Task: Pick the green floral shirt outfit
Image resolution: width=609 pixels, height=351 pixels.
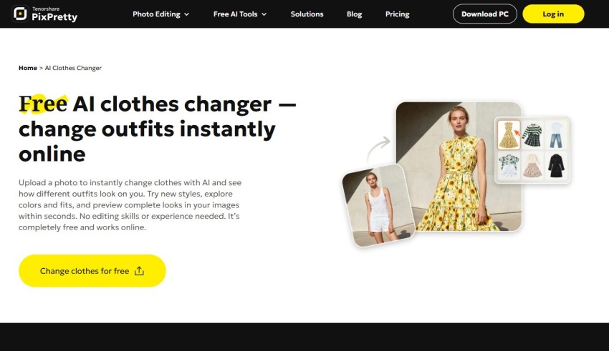Action: pos(509,165)
